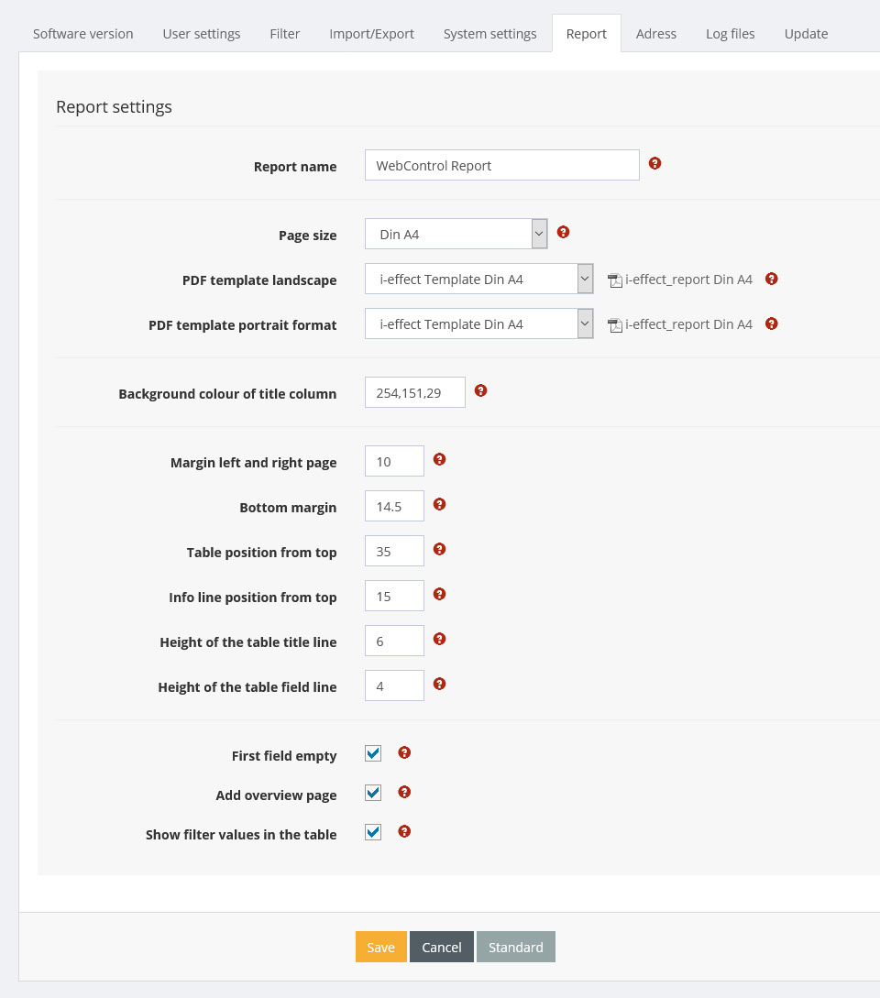Click the Standard button
The width and height of the screenshot is (880, 998).
515,948
